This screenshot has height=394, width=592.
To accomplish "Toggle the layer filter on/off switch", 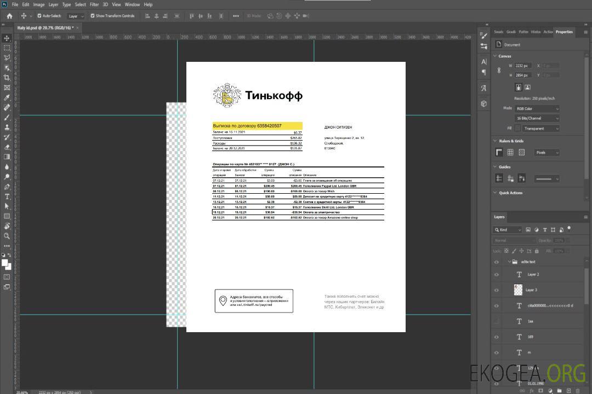I will click(x=569, y=229).
